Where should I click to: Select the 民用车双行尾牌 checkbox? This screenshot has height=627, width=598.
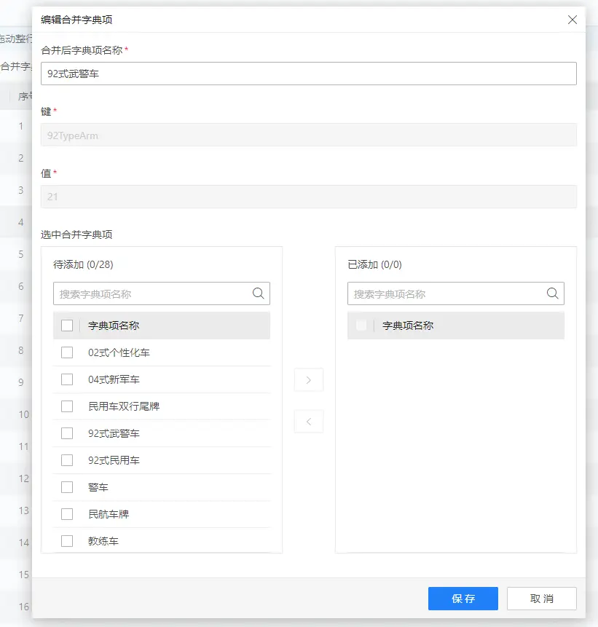tap(67, 406)
